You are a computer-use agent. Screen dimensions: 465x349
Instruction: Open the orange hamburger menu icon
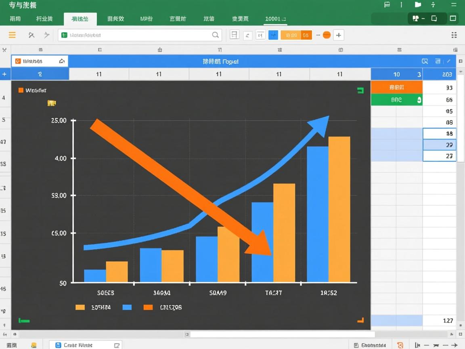tap(12, 35)
